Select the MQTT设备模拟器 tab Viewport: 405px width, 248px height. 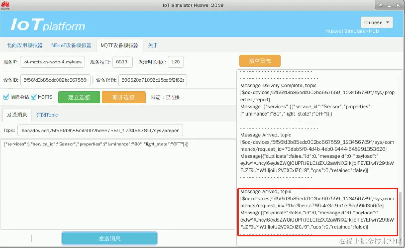119,45
